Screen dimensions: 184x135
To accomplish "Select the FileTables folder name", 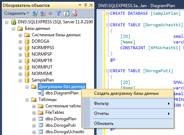I will click(x=55, y=112).
